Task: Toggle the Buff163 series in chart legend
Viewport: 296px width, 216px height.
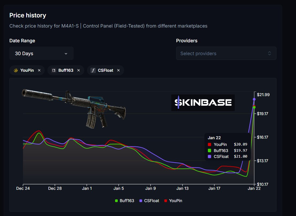Action: [125, 201]
